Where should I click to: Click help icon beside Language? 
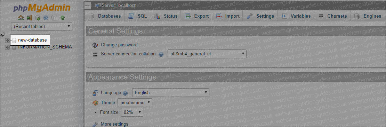coord(125,93)
